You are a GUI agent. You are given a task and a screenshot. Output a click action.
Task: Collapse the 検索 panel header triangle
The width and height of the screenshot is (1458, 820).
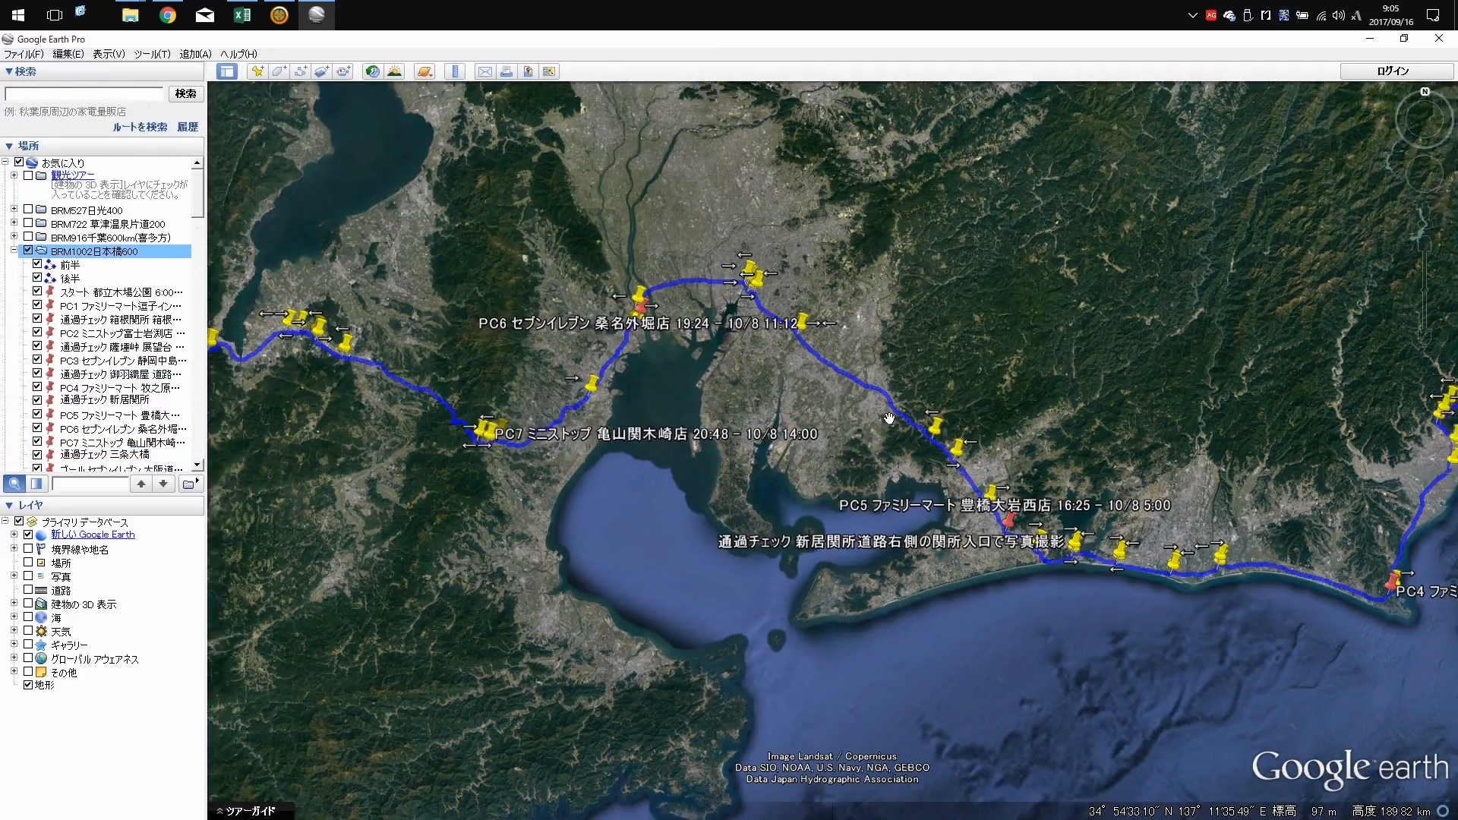click(x=8, y=71)
